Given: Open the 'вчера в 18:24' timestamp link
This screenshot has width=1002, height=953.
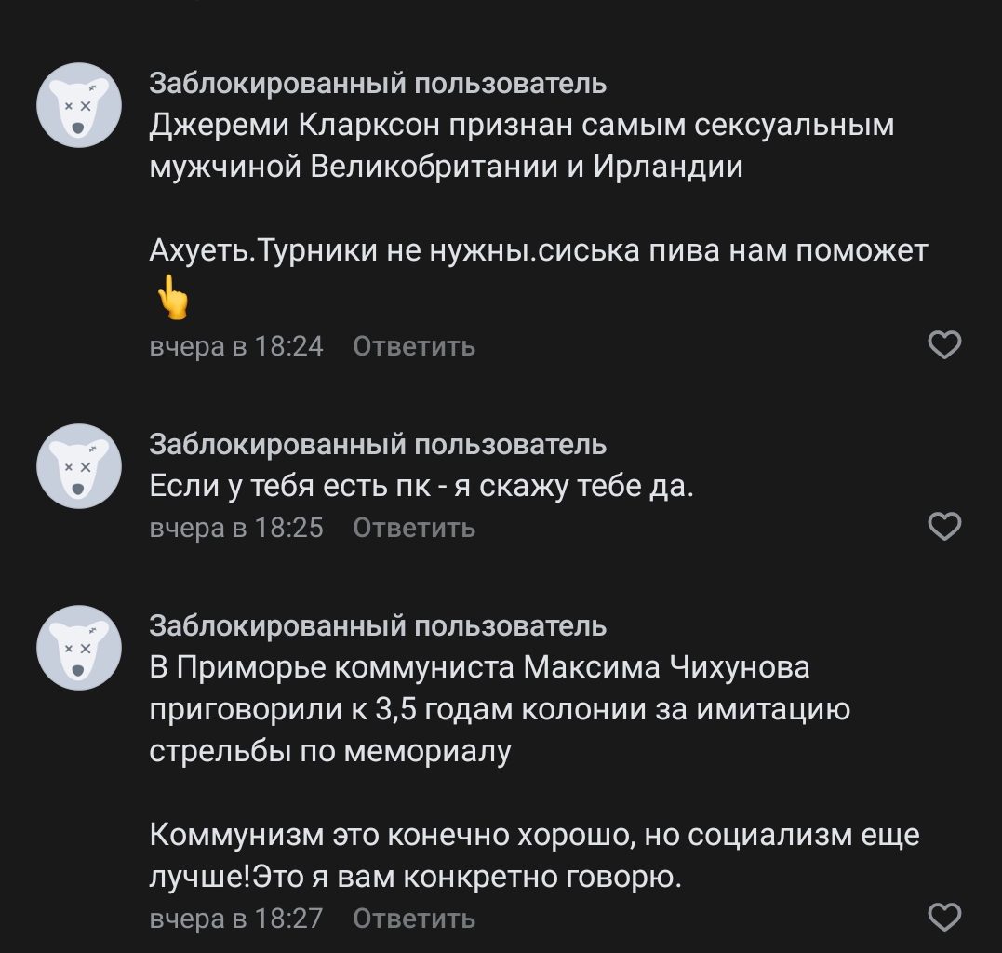Looking at the screenshot, I should click(236, 346).
